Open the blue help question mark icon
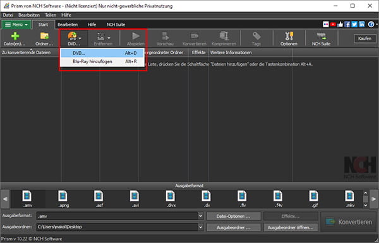379x243 pixels. tap(371, 25)
